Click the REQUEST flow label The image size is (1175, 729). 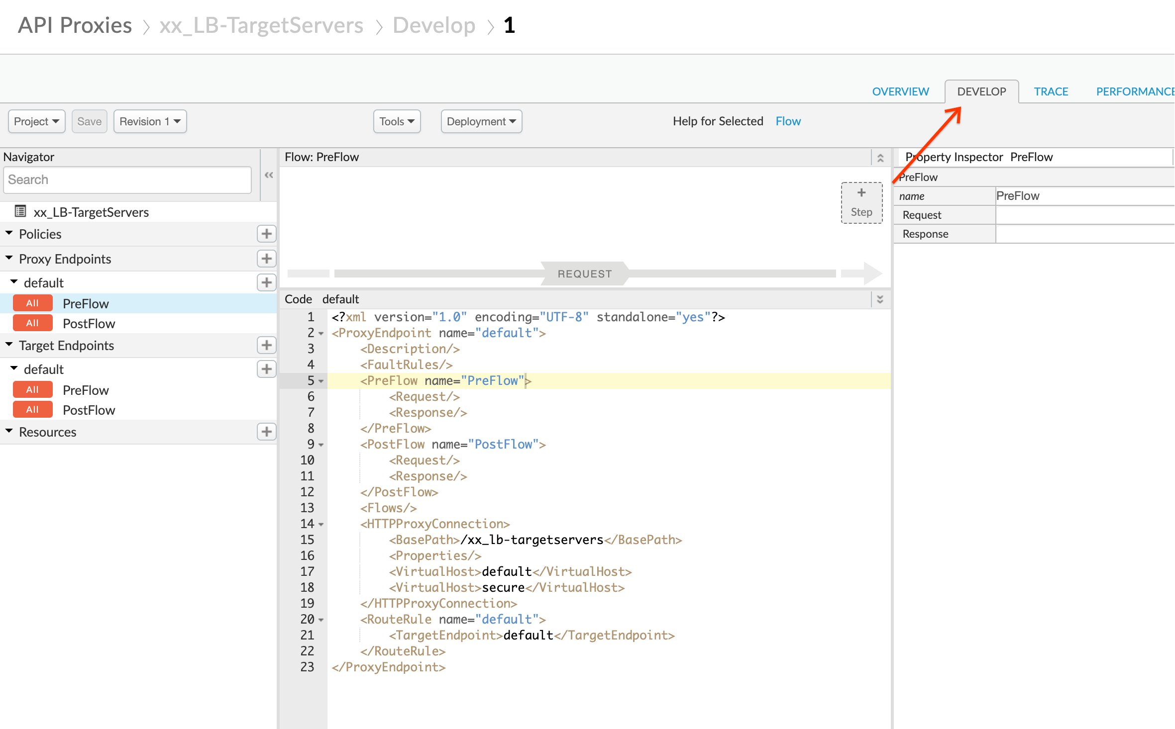click(x=585, y=274)
